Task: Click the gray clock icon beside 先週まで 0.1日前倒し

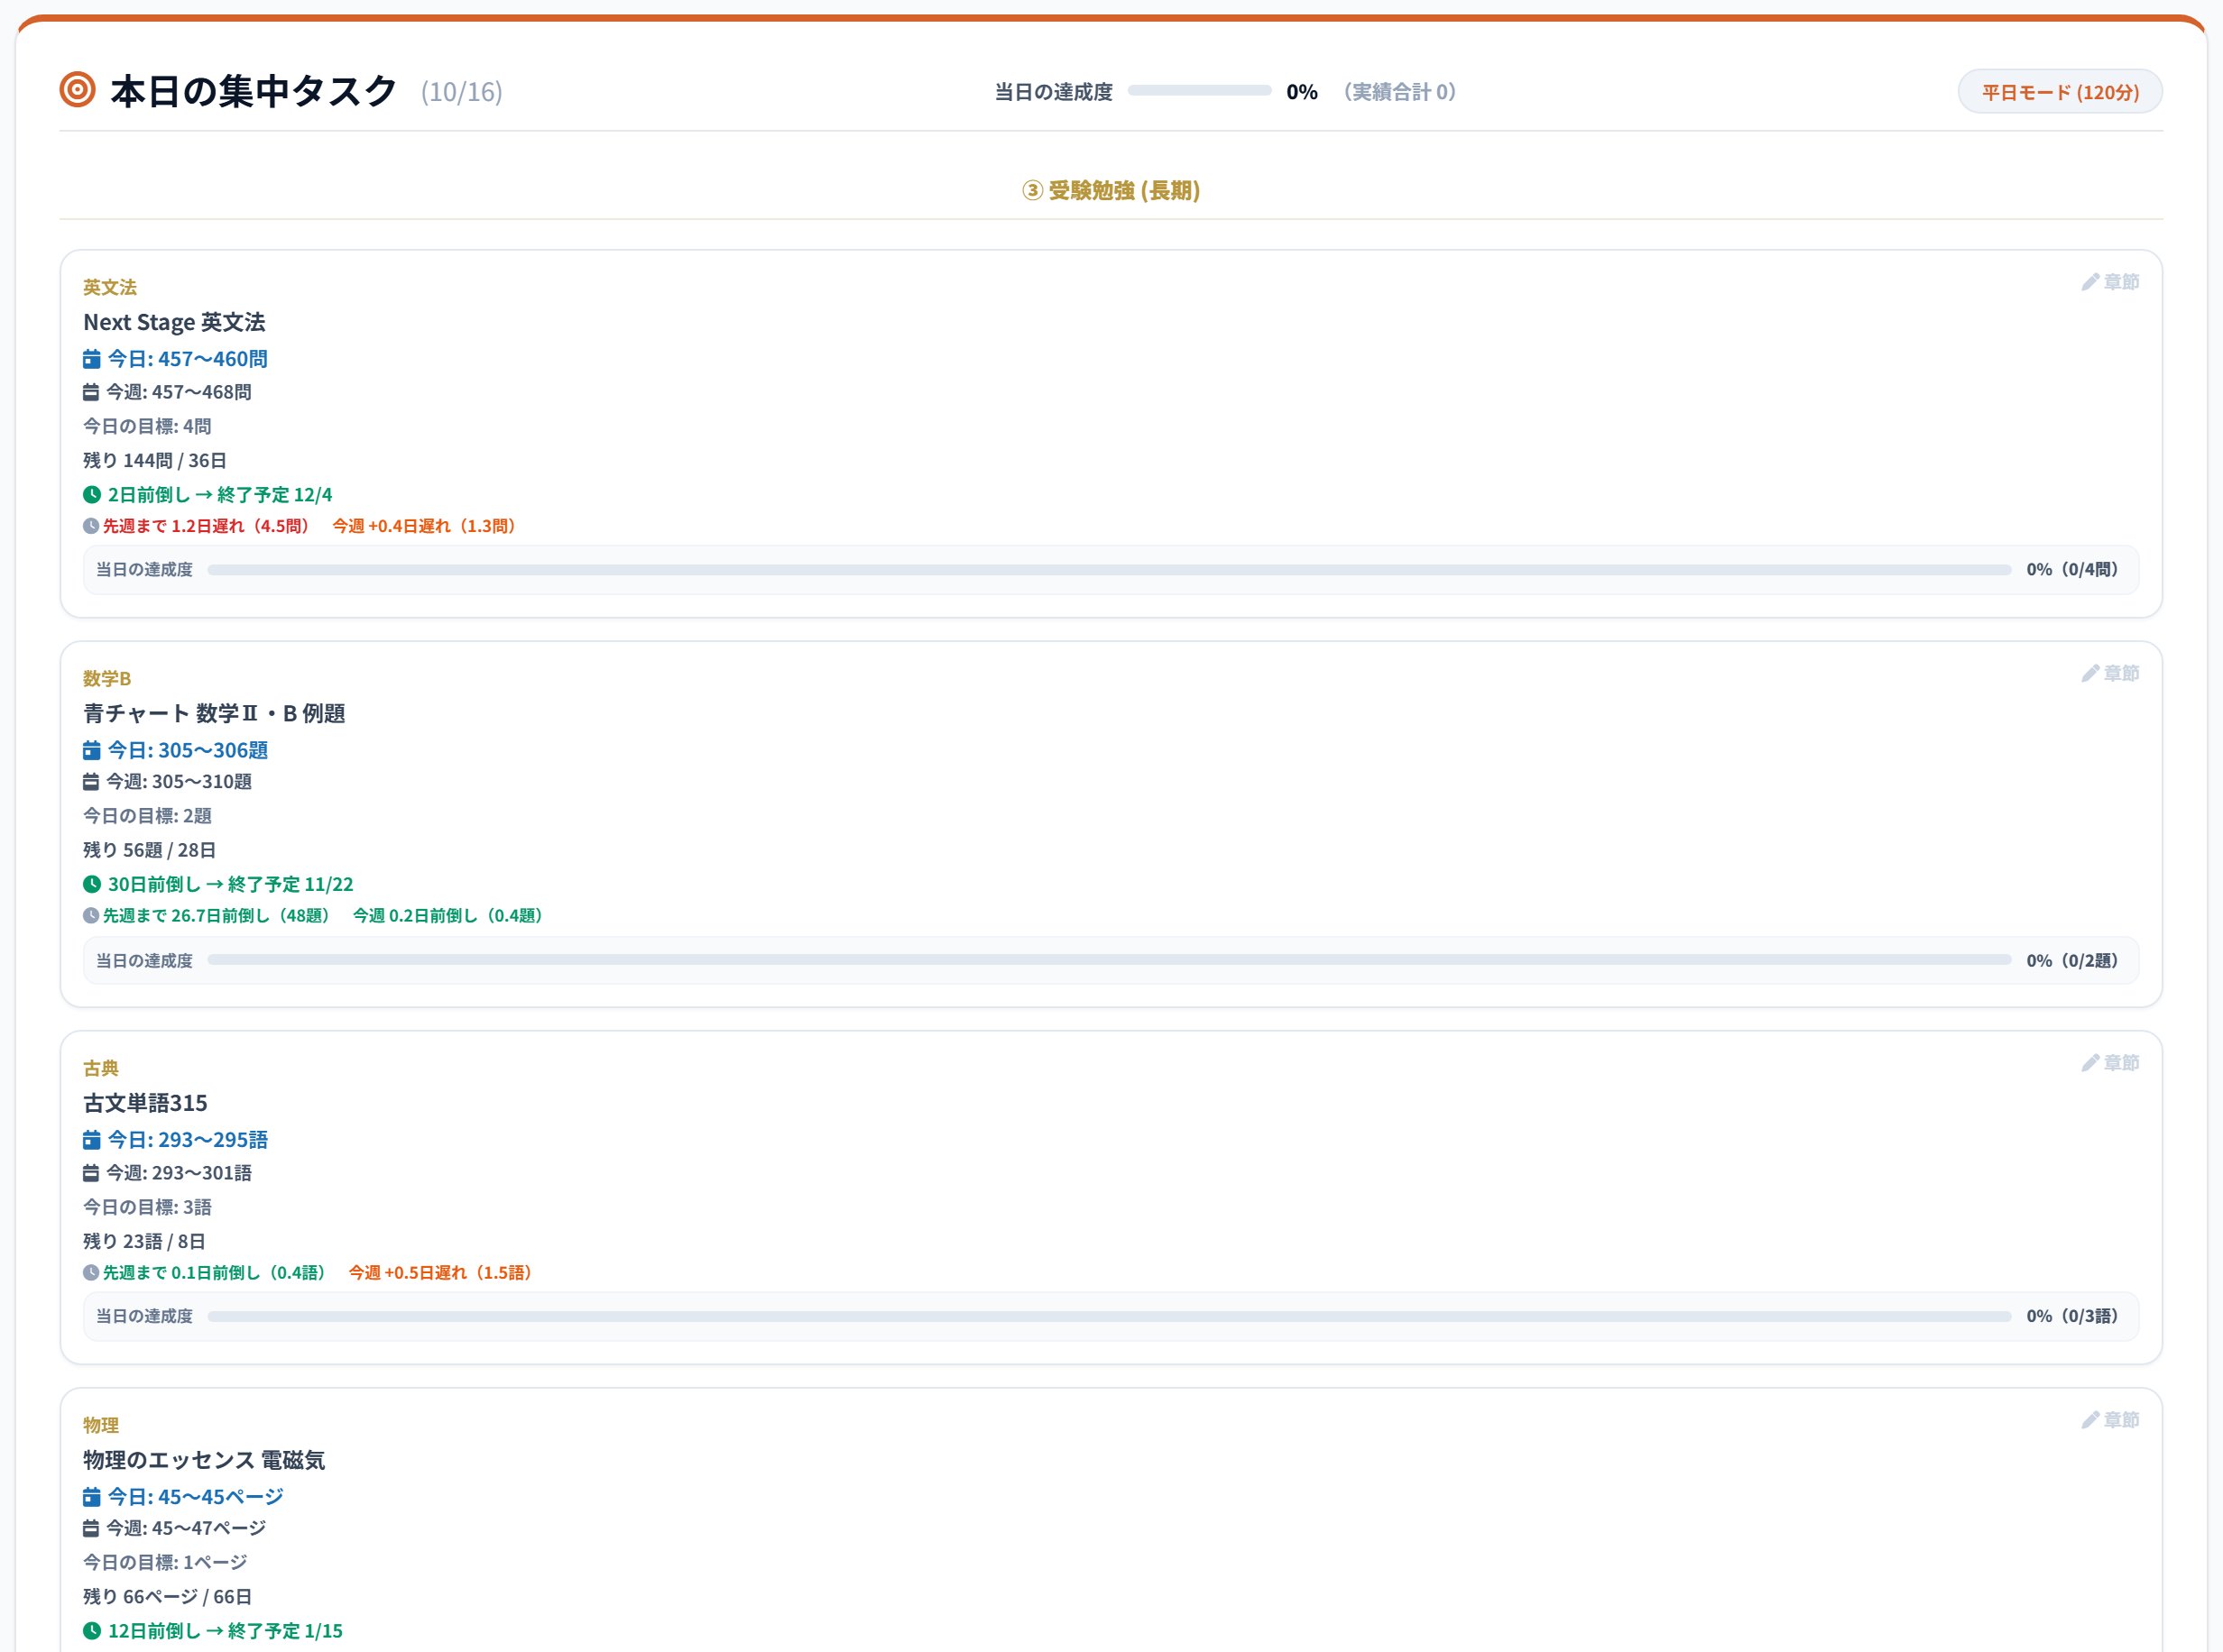Action: tap(90, 1272)
